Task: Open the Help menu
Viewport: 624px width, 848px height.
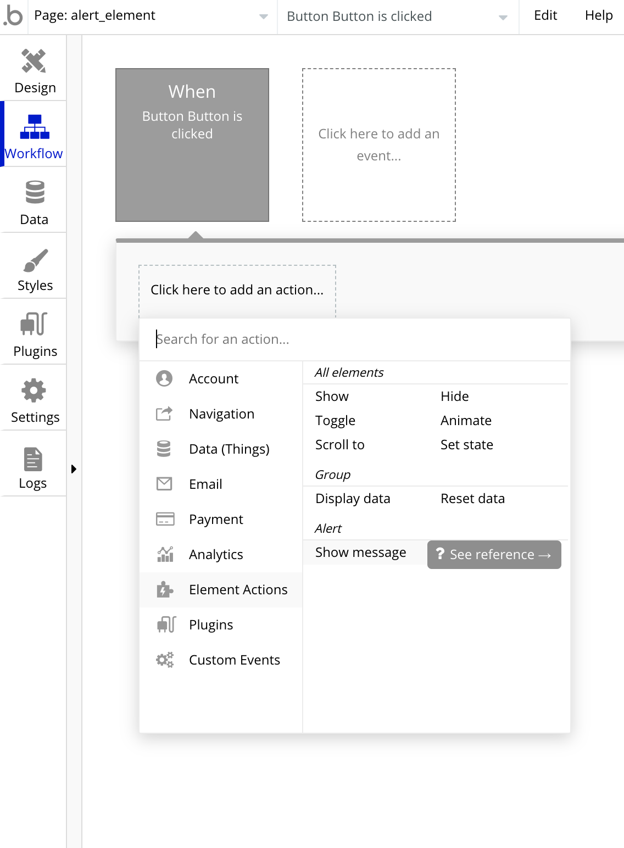Action: [x=599, y=15]
